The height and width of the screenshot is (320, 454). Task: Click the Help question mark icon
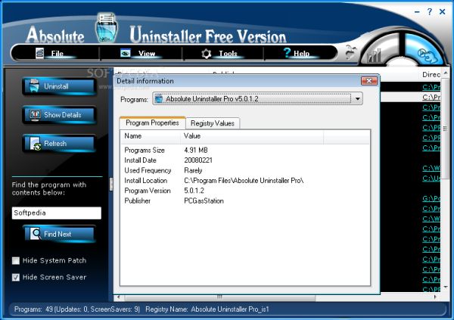pyautogui.click(x=287, y=53)
